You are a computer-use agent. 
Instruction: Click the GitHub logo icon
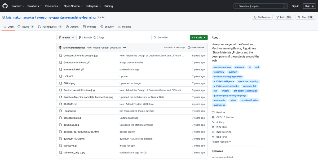(5, 6)
